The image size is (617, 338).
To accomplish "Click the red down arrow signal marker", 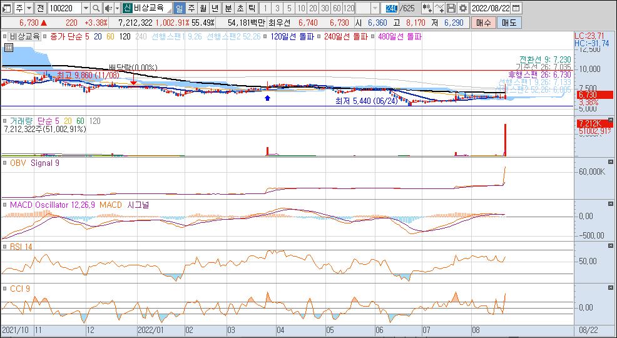I will [x=134, y=82].
